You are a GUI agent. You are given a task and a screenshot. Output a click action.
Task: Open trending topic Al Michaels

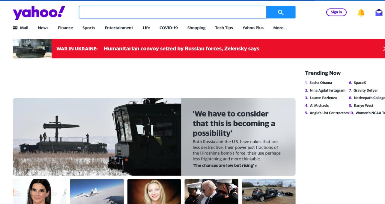coord(319,105)
